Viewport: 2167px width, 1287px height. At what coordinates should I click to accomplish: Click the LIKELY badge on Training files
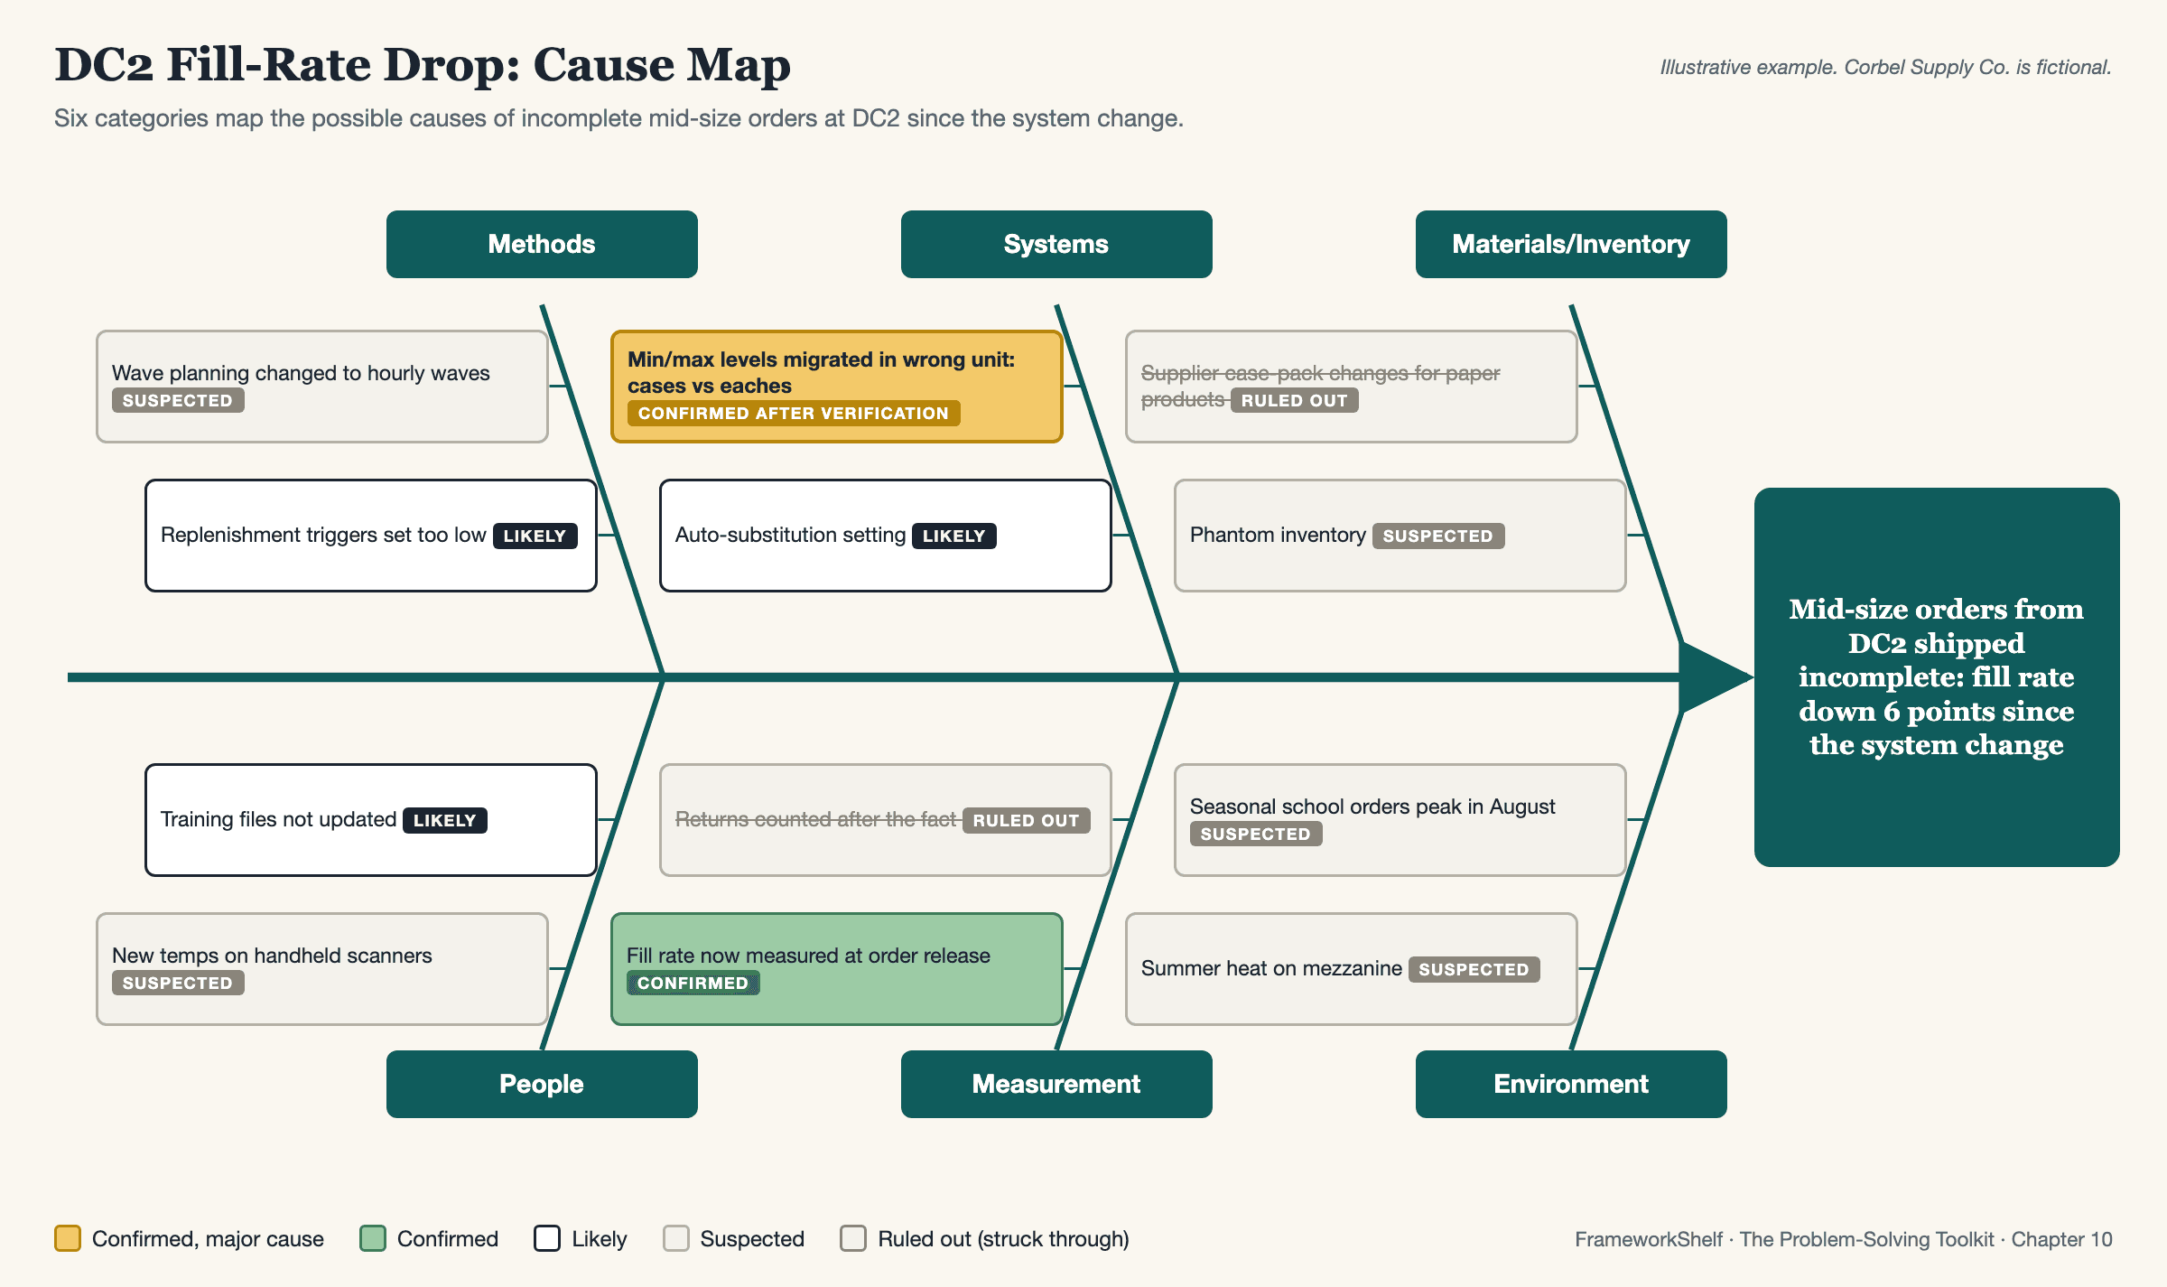click(445, 820)
